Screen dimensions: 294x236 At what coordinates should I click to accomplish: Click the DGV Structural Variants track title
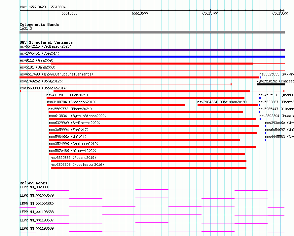pyautogui.click(x=46, y=42)
